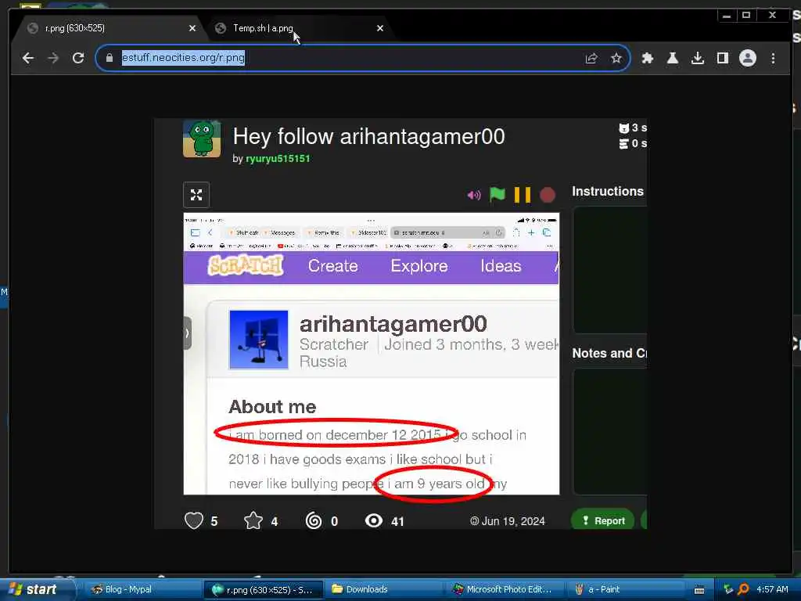Click the heart love icon with 5

194,520
